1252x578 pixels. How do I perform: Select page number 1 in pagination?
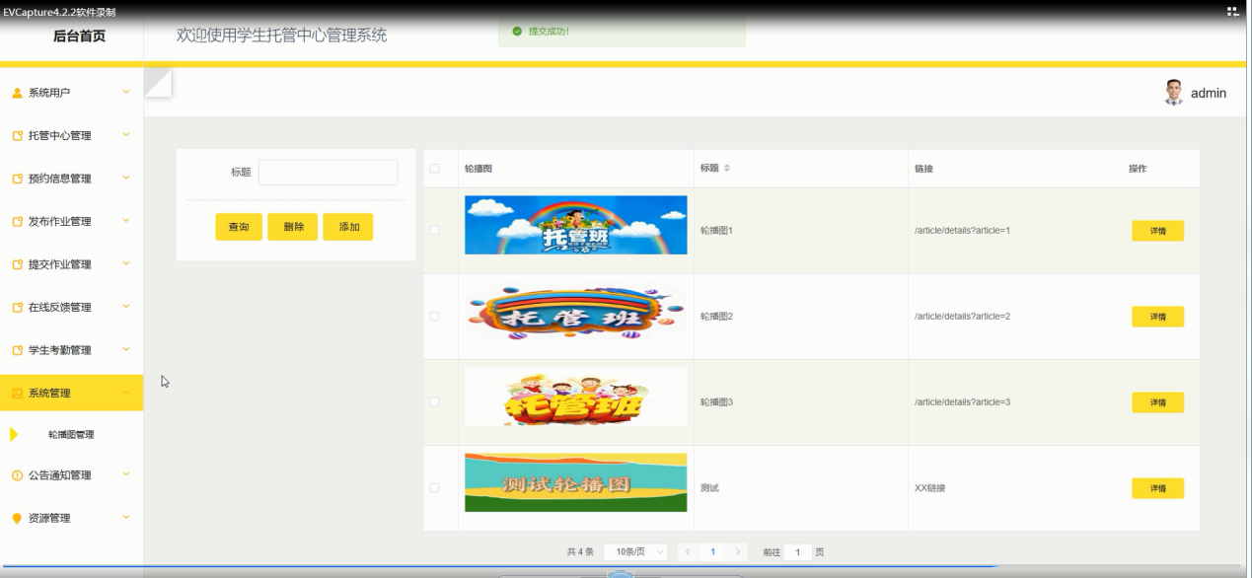tap(713, 551)
